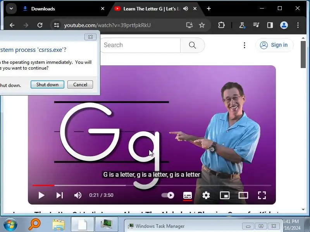Skip to the next video
This screenshot has height=232, width=310.
point(60,195)
